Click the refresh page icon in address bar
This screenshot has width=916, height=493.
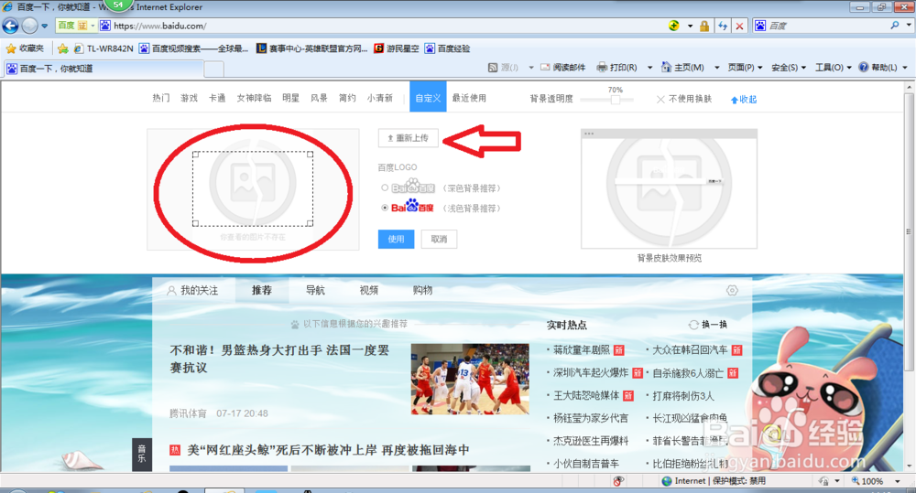coord(723,26)
